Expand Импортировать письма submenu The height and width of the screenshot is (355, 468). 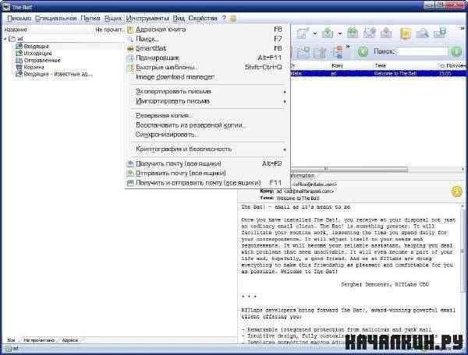207,101
